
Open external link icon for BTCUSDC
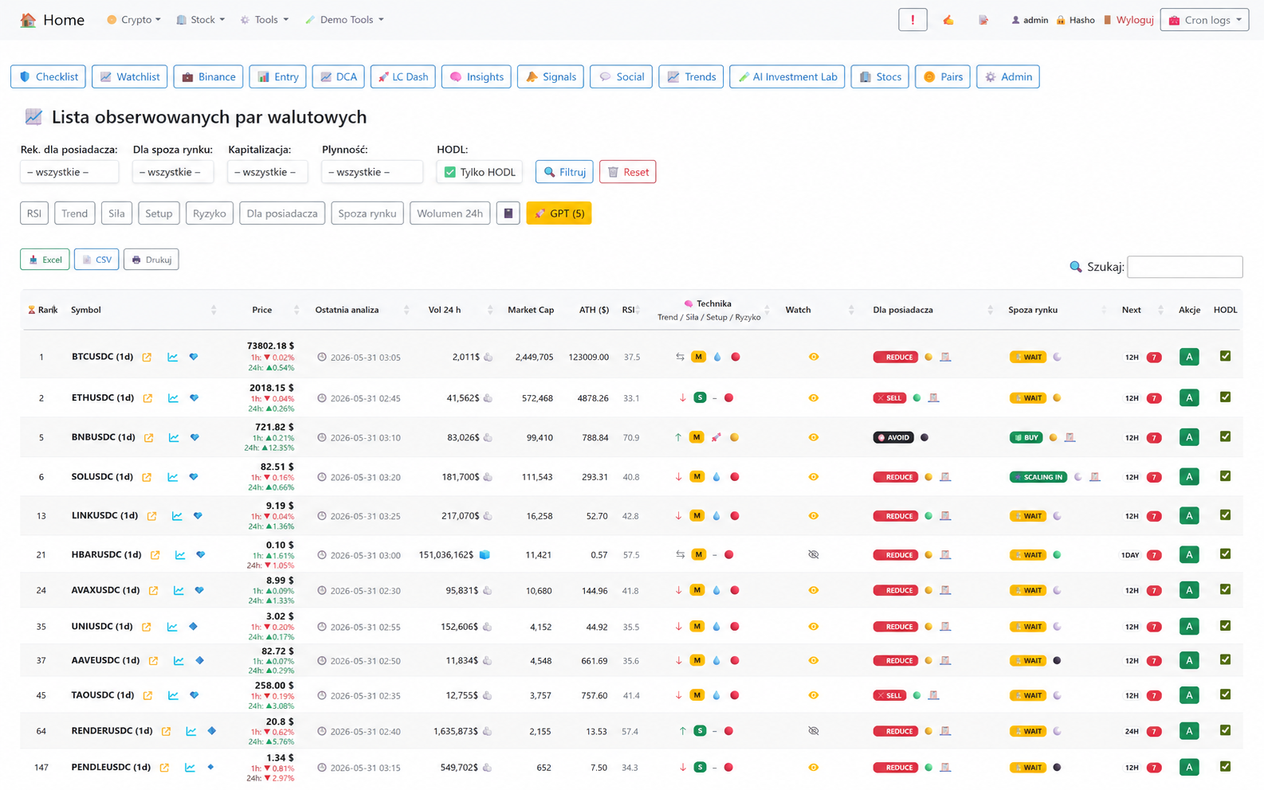coord(147,358)
